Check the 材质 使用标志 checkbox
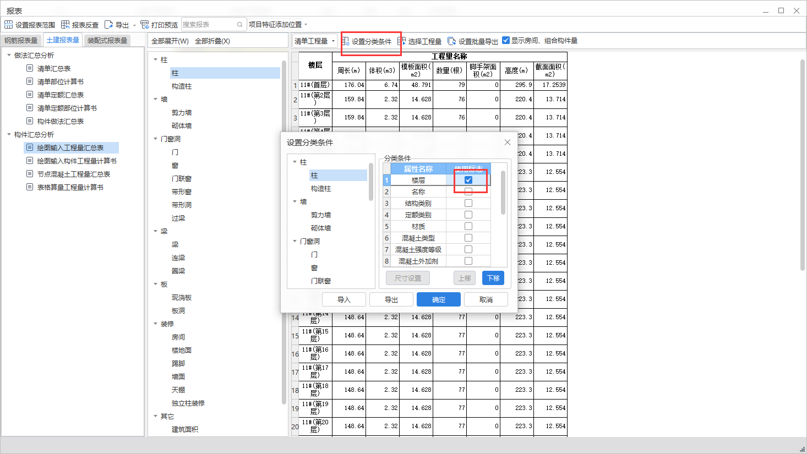The width and height of the screenshot is (807, 454). click(x=468, y=226)
